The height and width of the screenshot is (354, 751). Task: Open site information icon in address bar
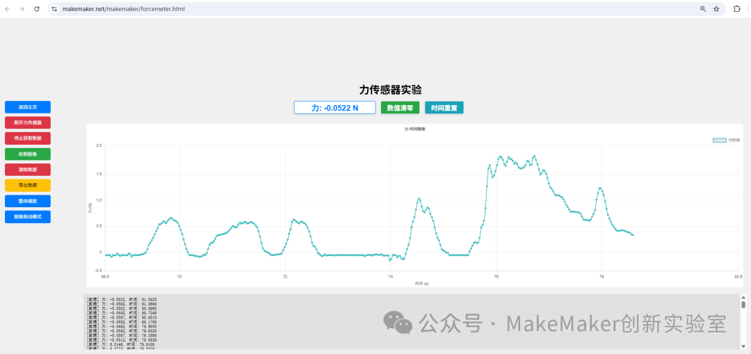coord(54,9)
